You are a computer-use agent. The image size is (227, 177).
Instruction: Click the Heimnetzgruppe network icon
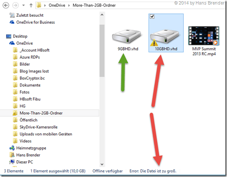tap(12, 148)
